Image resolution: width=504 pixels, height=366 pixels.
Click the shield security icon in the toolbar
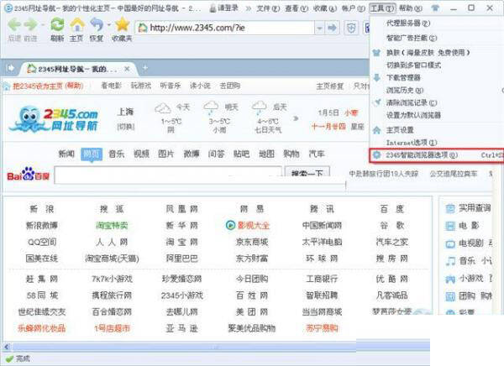point(351,28)
